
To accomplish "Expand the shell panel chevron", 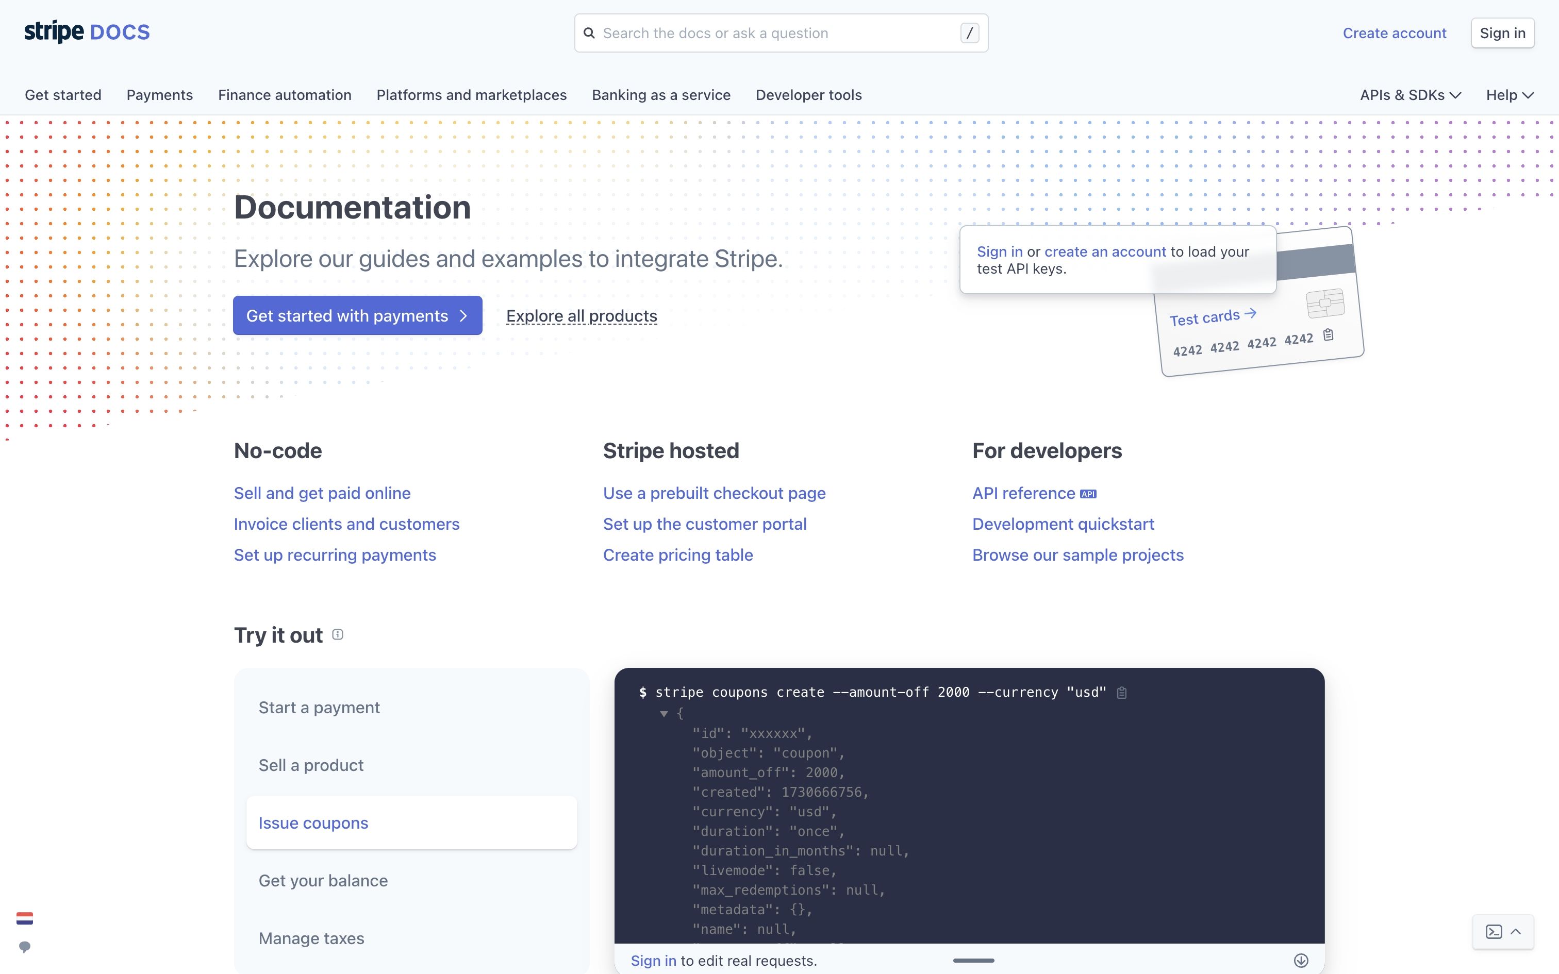I will [x=1516, y=932].
